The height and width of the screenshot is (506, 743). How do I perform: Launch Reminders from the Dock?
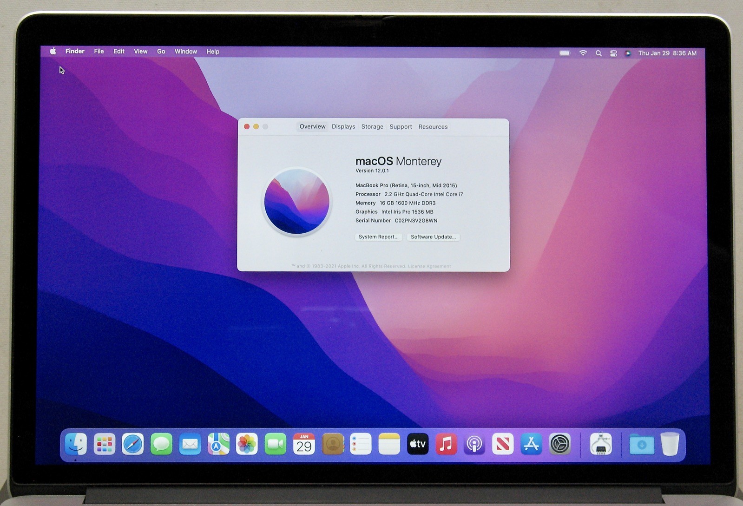coord(361,444)
